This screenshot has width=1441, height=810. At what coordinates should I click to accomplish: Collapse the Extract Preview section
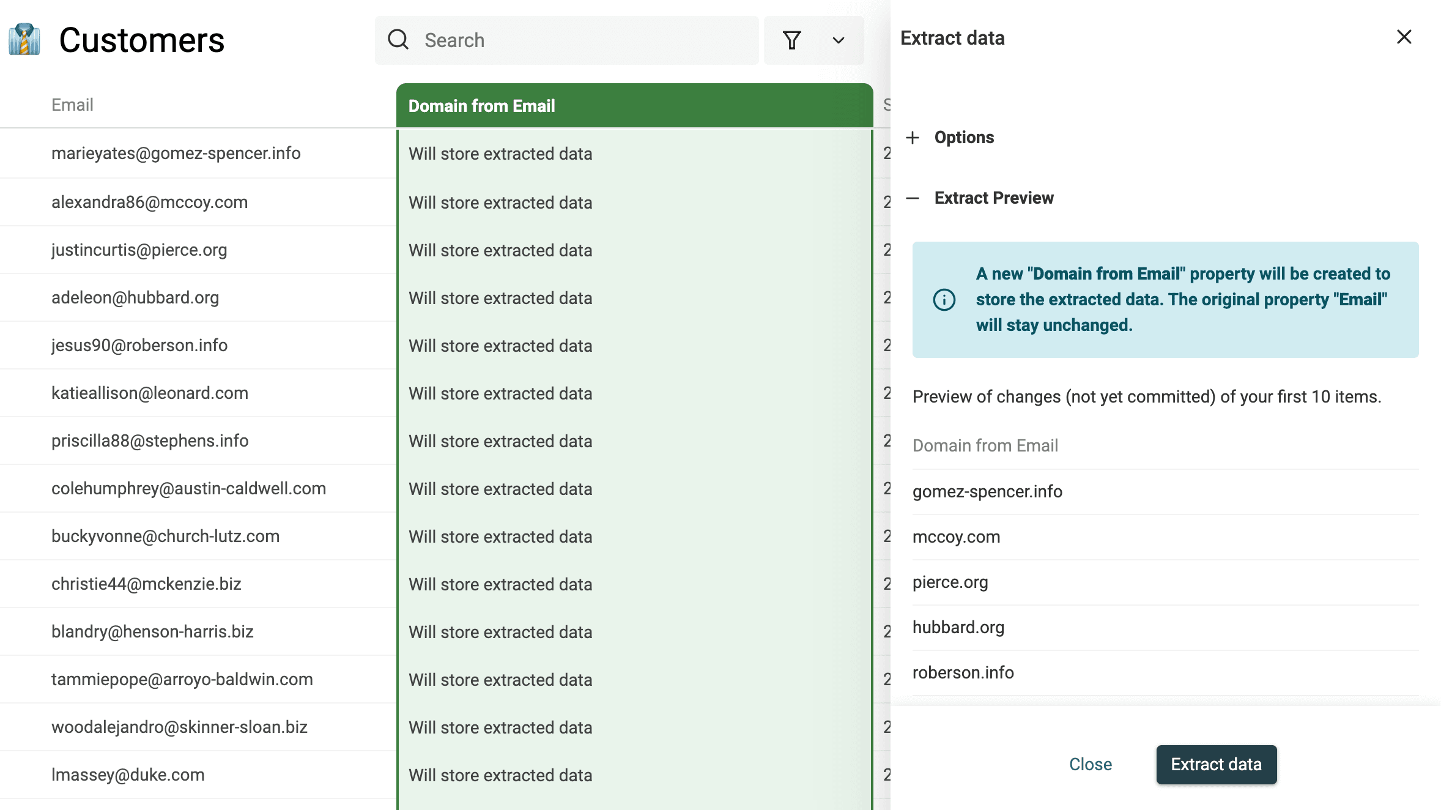pos(980,198)
